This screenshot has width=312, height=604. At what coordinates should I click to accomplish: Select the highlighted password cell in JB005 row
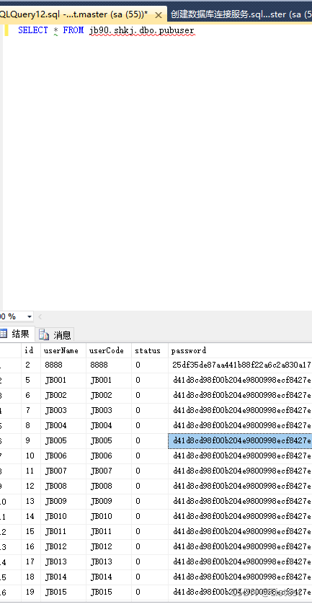coord(240,440)
